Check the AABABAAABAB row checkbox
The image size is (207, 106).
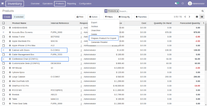pyautogui.click(x=3, y=28)
